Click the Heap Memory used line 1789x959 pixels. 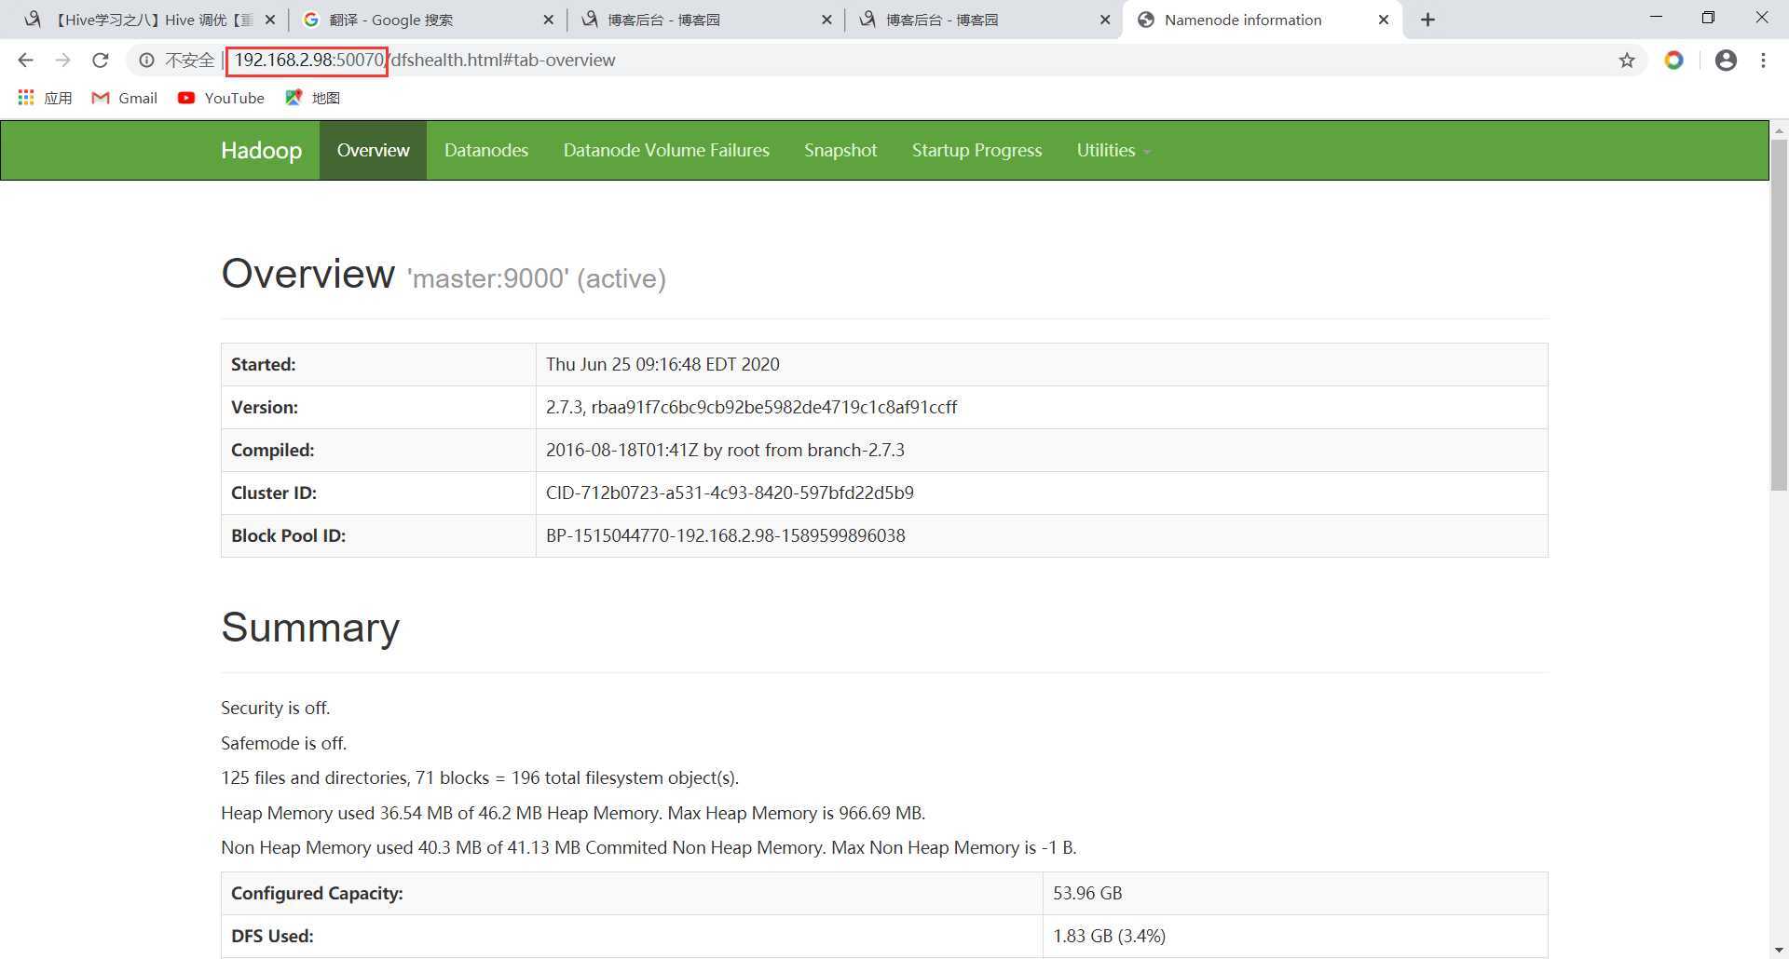pos(573,813)
